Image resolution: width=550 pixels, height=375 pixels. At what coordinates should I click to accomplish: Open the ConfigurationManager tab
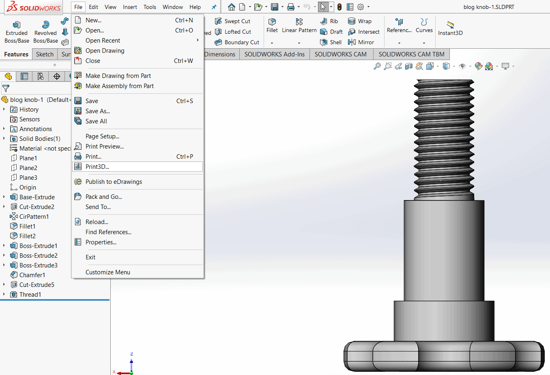(41, 76)
